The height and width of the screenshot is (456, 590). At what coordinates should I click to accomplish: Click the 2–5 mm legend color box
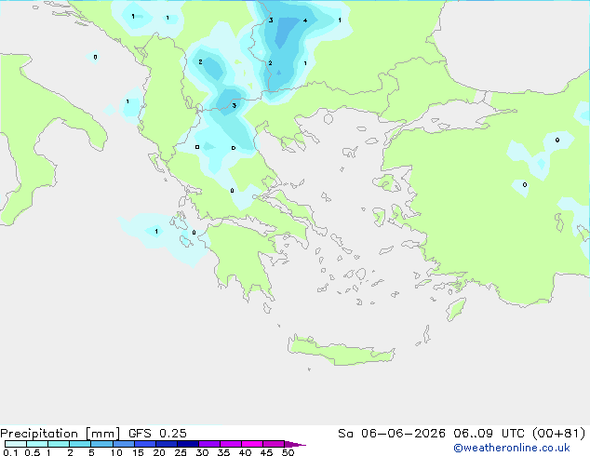point(80,444)
